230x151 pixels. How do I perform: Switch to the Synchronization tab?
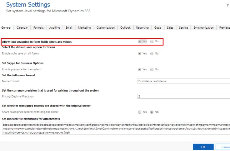pyautogui.click(x=203, y=28)
